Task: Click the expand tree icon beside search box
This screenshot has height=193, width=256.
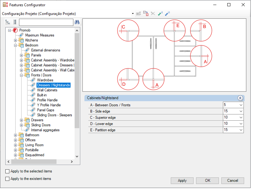Action: click(x=7, y=22)
